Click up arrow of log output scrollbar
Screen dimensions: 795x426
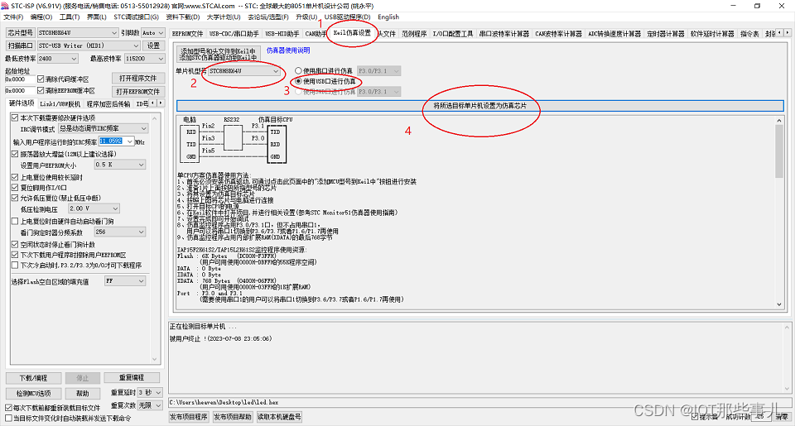pos(788,327)
